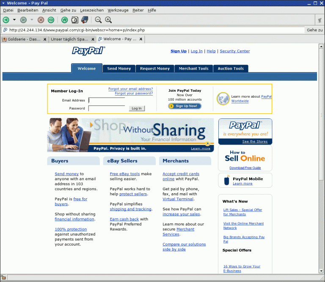Click the Sign Up link at top

click(x=179, y=51)
